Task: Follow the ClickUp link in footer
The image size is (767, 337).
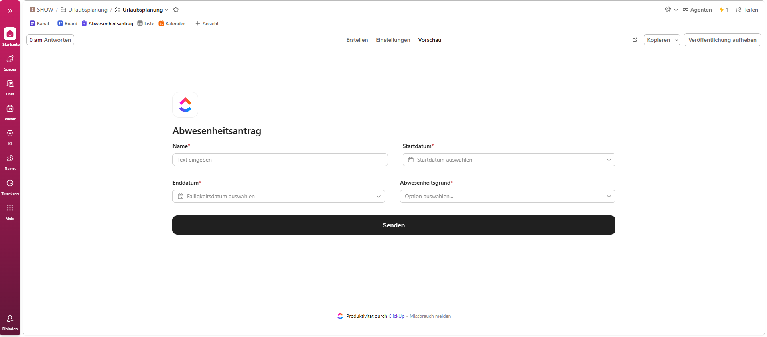Action: (396, 316)
